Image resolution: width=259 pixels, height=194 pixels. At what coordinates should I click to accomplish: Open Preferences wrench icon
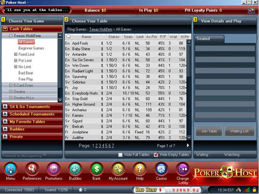pos(32,169)
